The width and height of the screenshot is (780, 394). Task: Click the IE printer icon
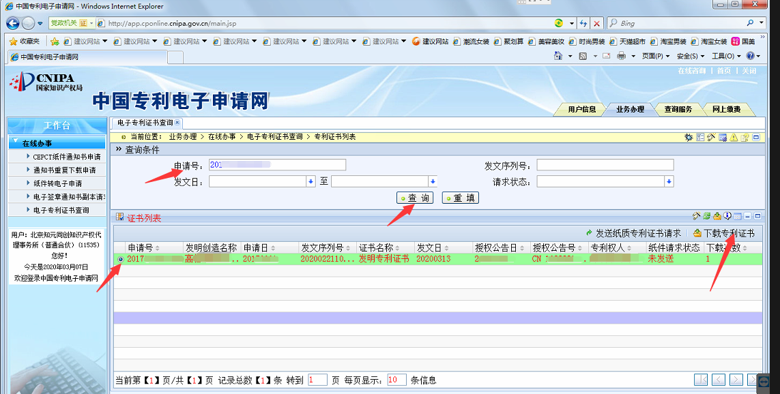pos(622,56)
